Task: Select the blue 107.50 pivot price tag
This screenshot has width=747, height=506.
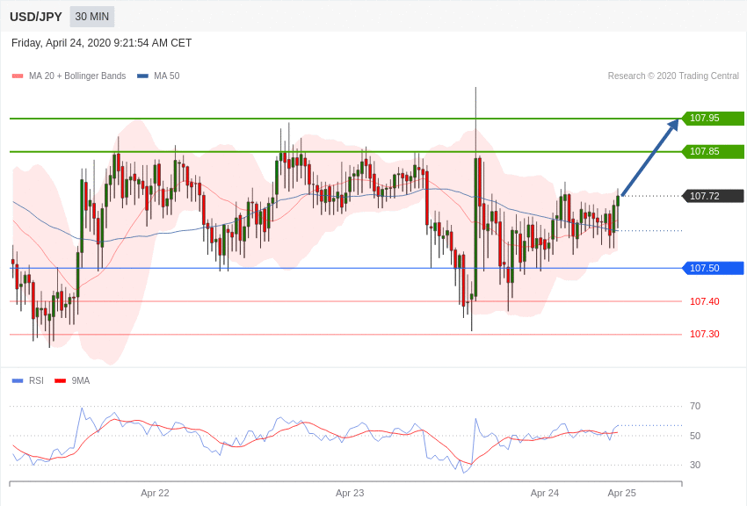Action: pos(713,268)
